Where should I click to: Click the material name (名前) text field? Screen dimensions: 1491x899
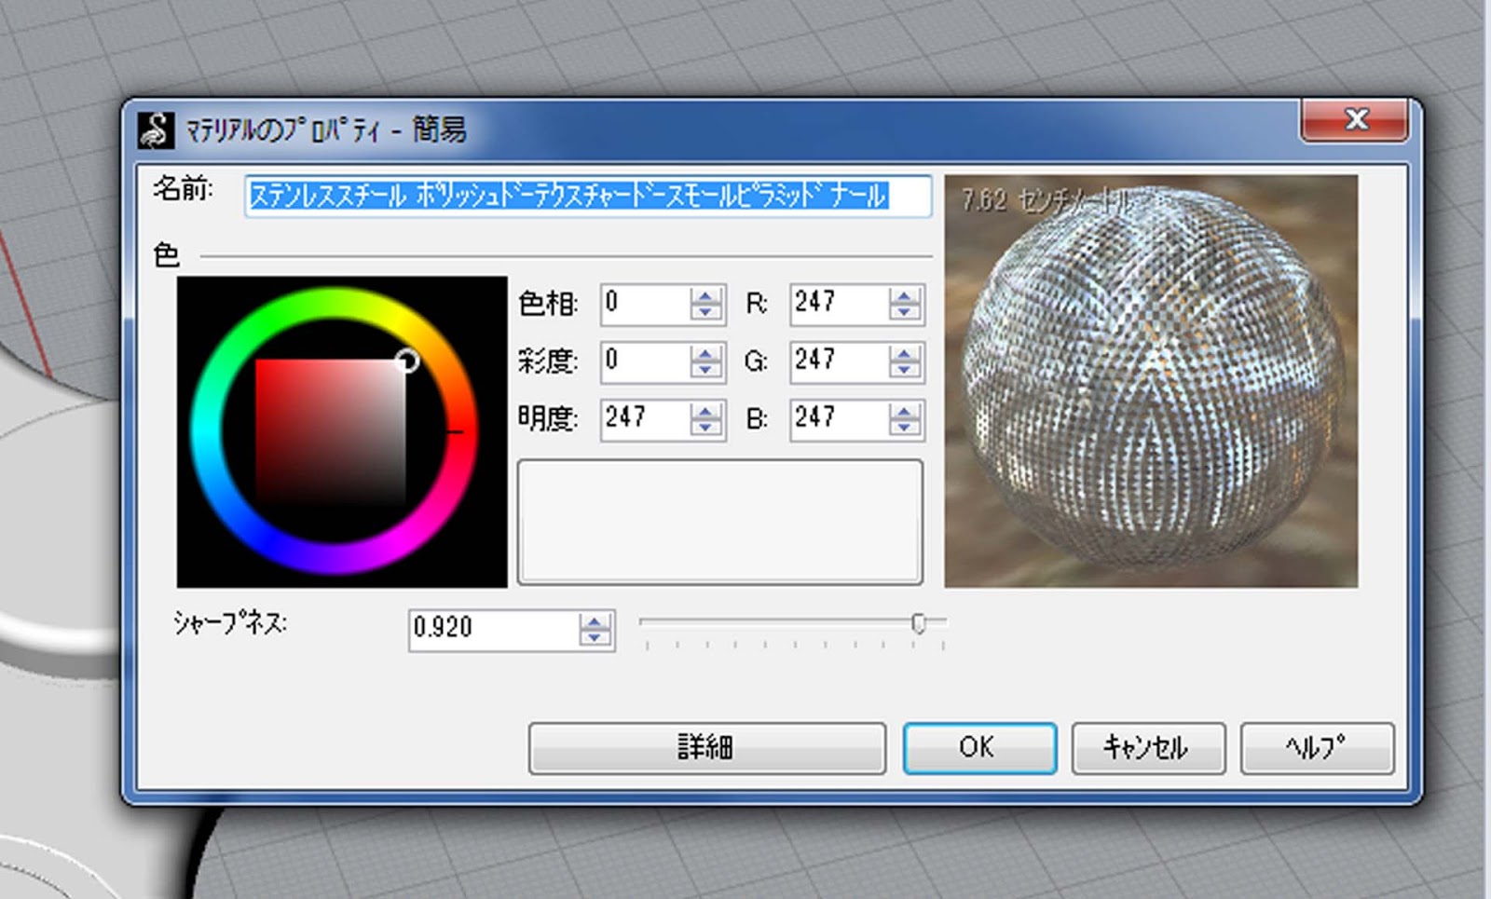tap(588, 196)
